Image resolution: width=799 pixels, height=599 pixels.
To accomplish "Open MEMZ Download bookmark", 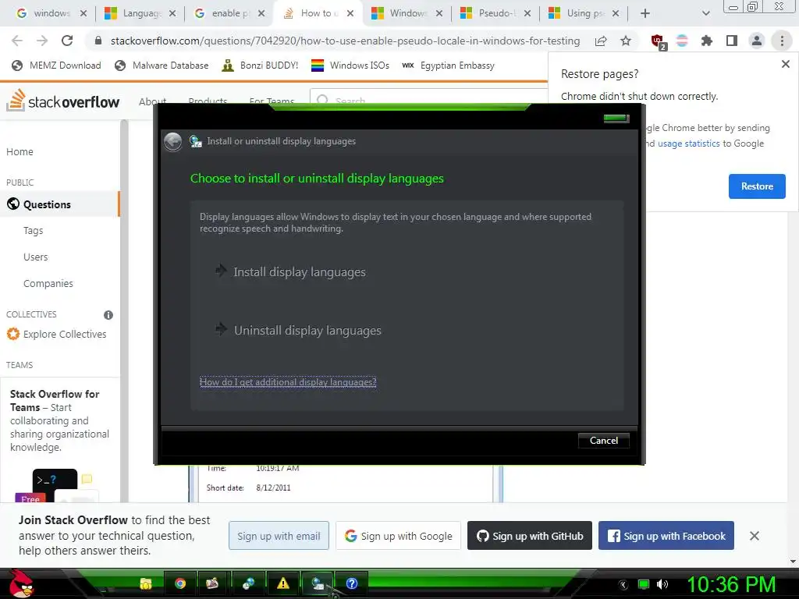I will 56,66.
